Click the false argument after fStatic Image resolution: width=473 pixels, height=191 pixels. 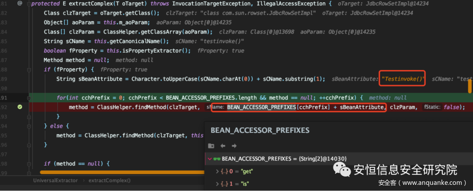451,107
